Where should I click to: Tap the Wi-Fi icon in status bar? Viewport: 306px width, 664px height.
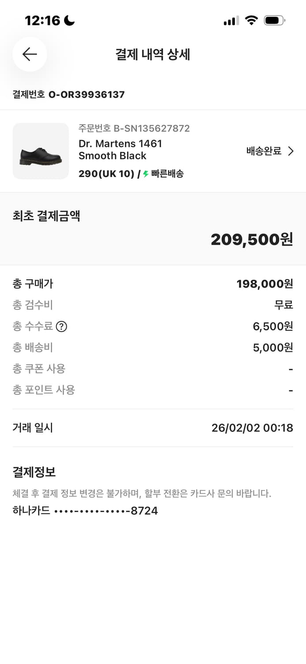(x=251, y=19)
